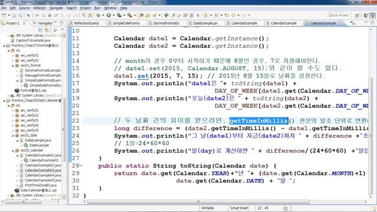Image resolution: width=377 pixels, height=212 pixels.
Task: Select the Java perspective icon at top right
Action: pos(366,15)
